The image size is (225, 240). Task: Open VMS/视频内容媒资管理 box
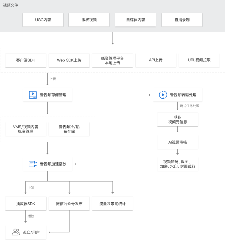[x=26, y=129]
